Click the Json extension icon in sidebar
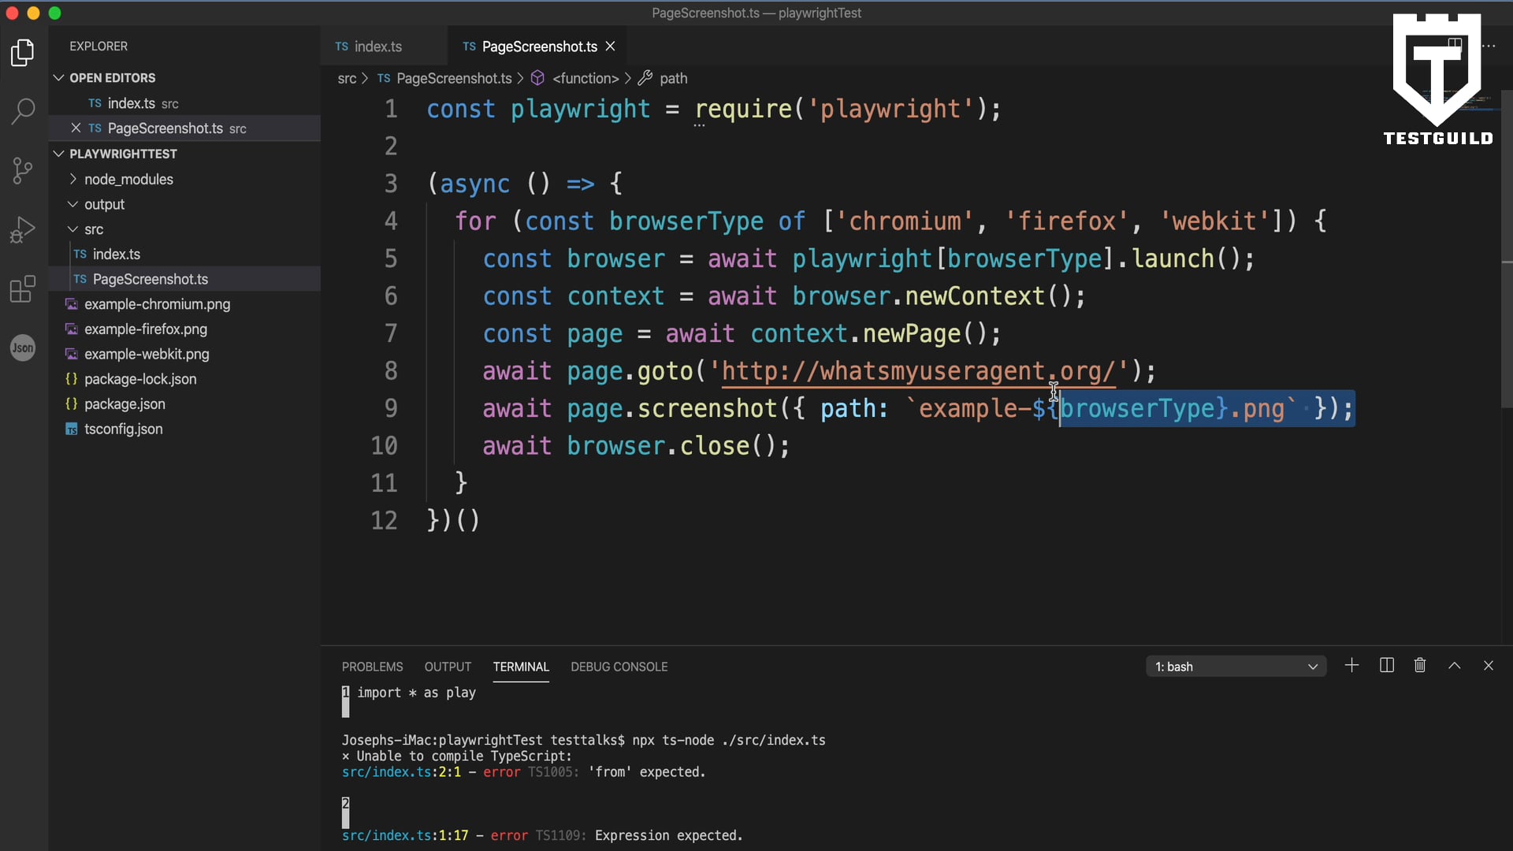 point(23,347)
